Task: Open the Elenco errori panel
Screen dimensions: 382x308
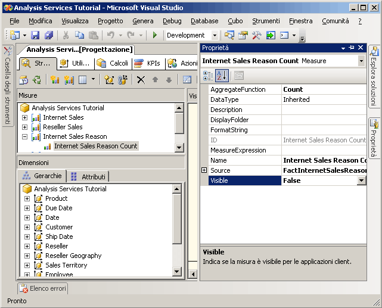Action: pyautogui.click(x=43, y=289)
